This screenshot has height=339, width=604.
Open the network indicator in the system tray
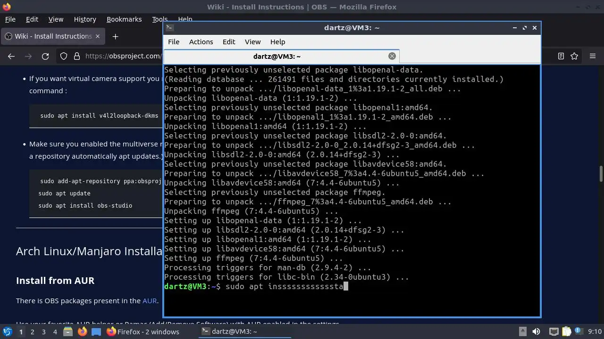554,331
